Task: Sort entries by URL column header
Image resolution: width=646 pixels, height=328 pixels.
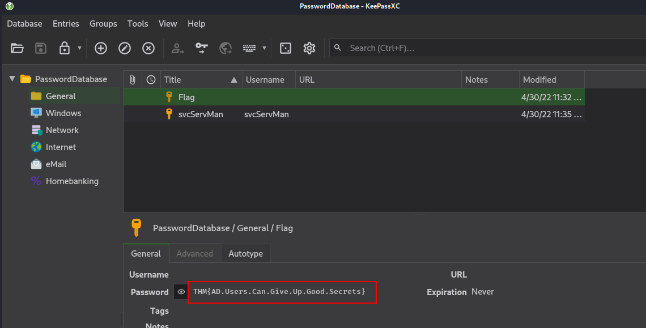Action: coord(379,79)
